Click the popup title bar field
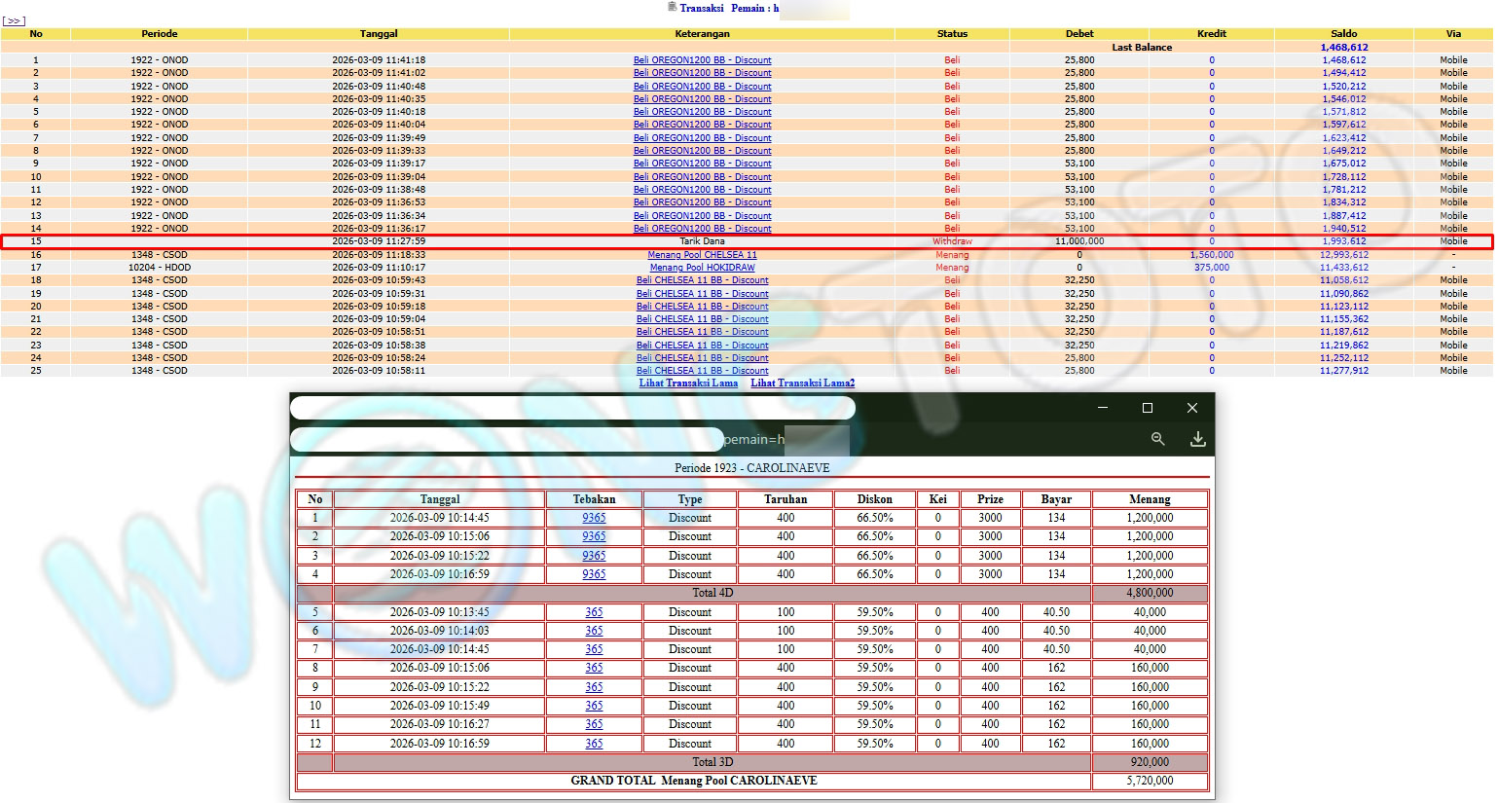The width and height of the screenshot is (1498, 803). [x=572, y=408]
